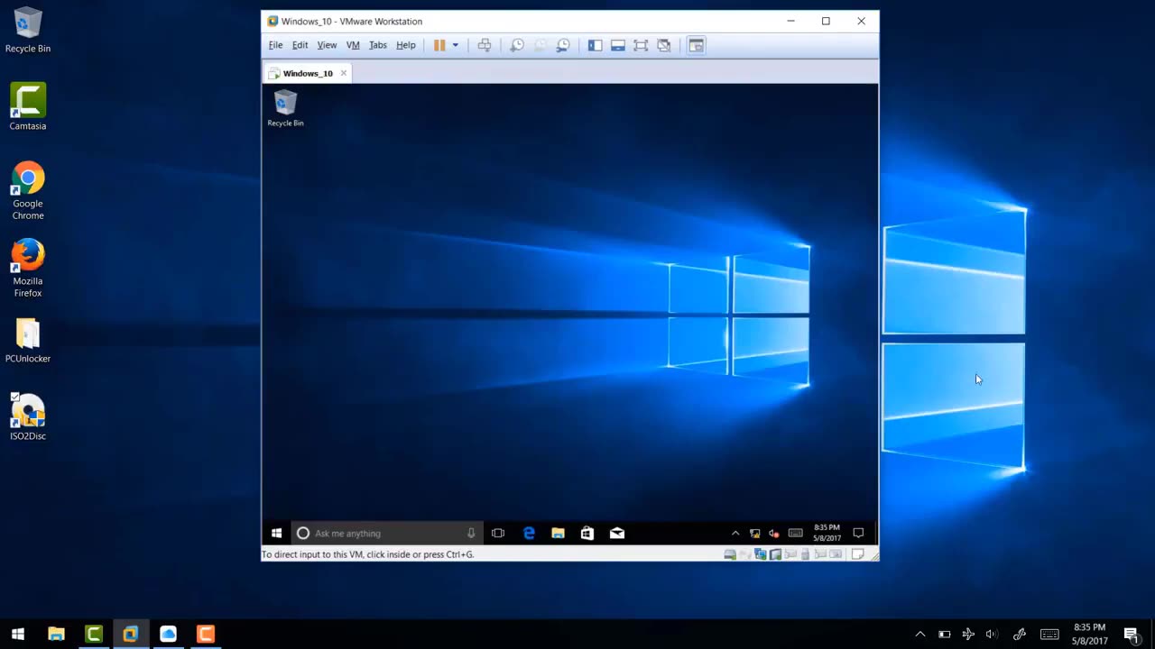Click Cortana microphone icon in VM

[x=471, y=533]
